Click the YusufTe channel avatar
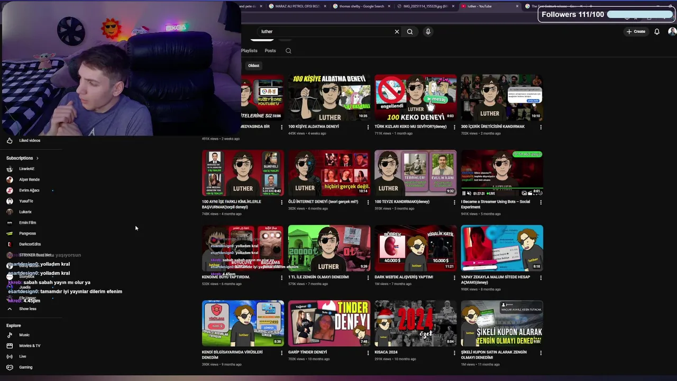The height and width of the screenshot is (381, 677). [x=10, y=201]
